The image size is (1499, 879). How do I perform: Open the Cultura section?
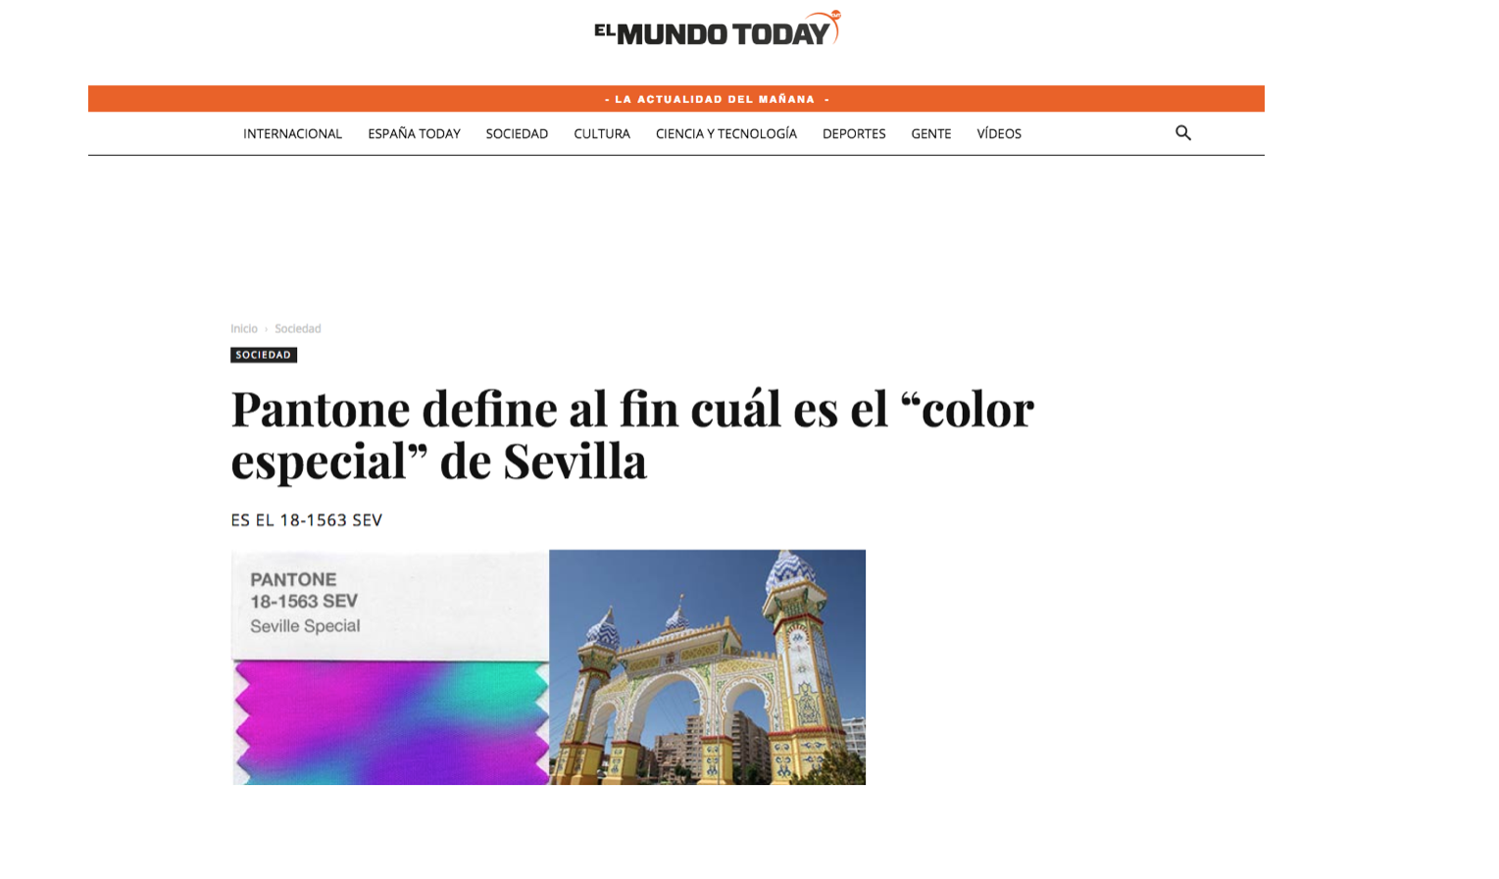click(602, 134)
